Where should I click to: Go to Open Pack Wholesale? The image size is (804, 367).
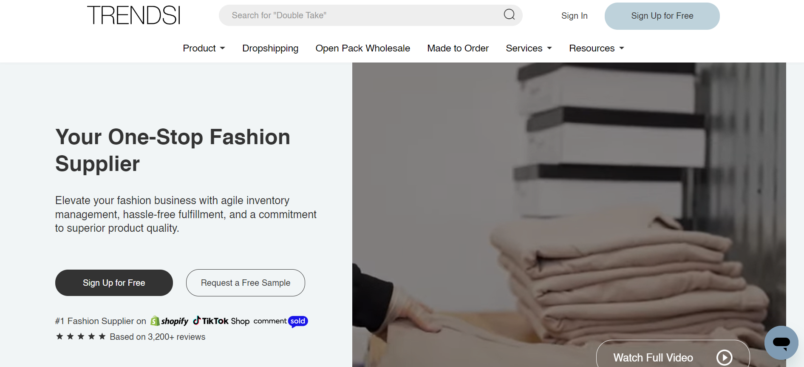point(362,48)
